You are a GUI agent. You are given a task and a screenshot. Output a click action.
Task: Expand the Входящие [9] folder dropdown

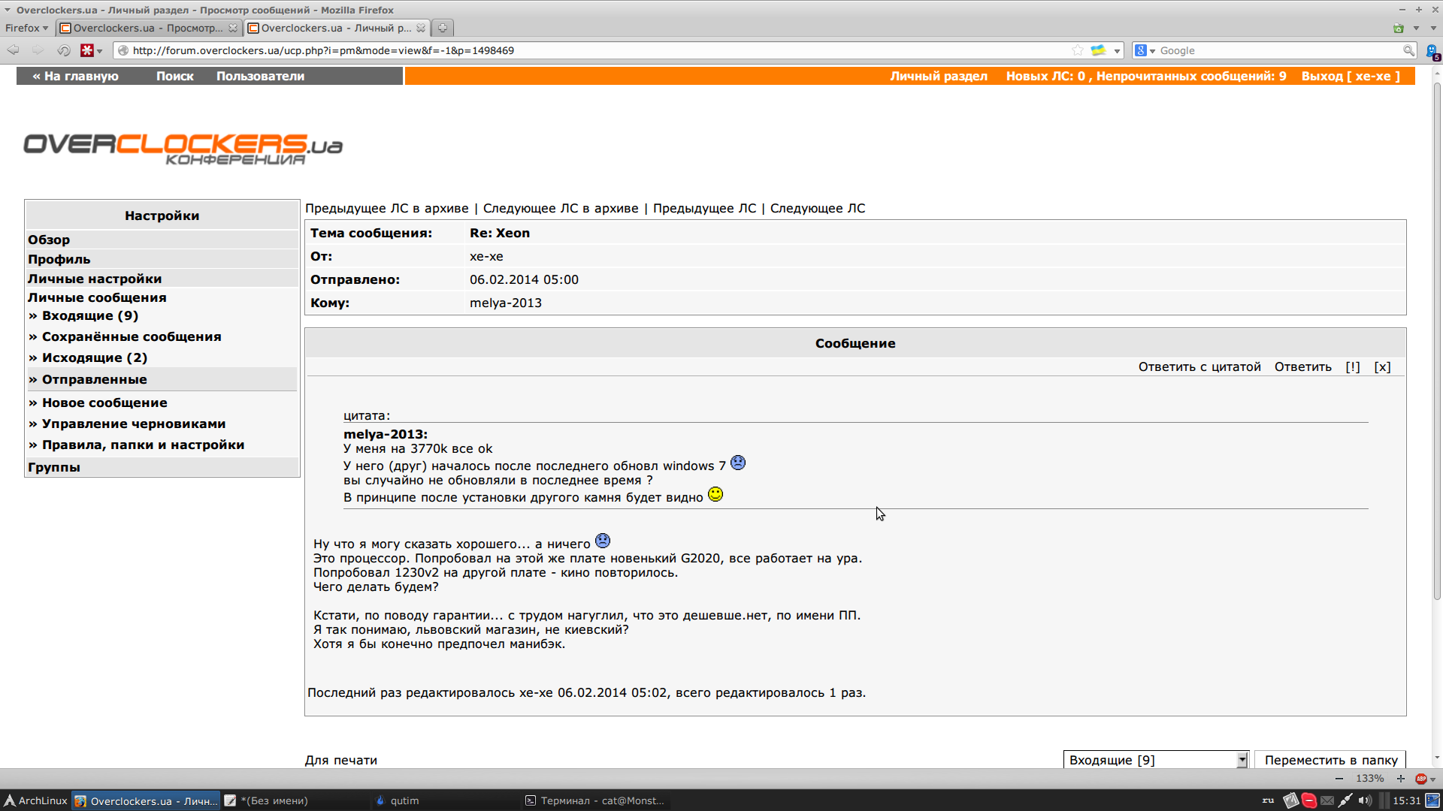tap(1242, 760)
